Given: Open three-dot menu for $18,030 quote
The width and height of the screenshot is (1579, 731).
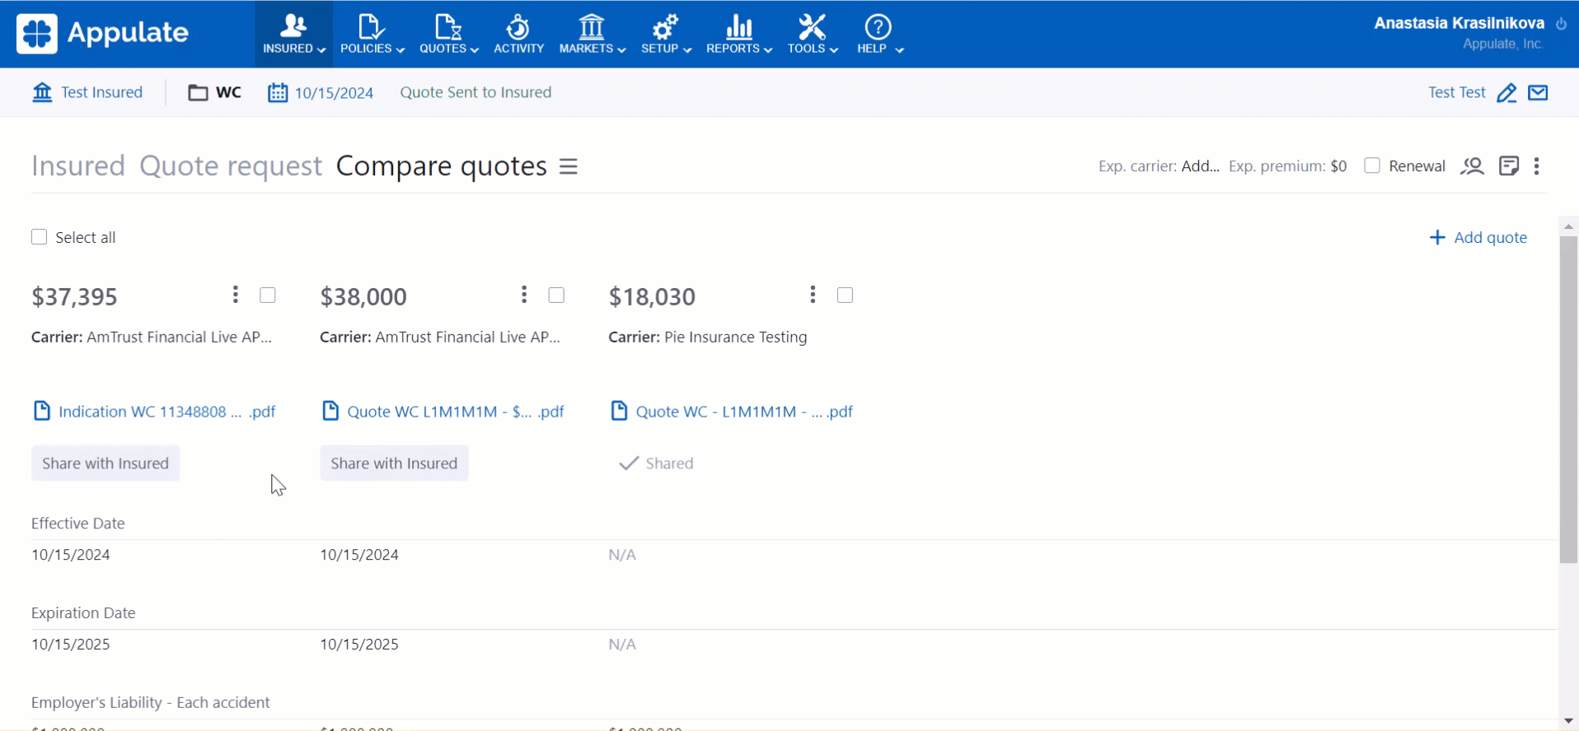Looking at the screenshot, I should tap(813, 295).
